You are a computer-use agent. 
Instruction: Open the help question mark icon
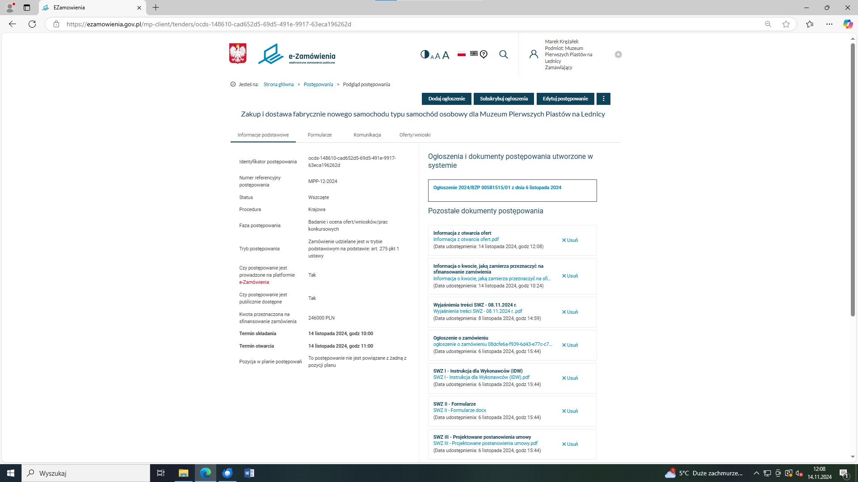(x=484, y=54)
